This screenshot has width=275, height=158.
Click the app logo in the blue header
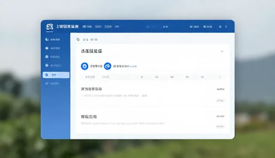[x=50, y=27]
